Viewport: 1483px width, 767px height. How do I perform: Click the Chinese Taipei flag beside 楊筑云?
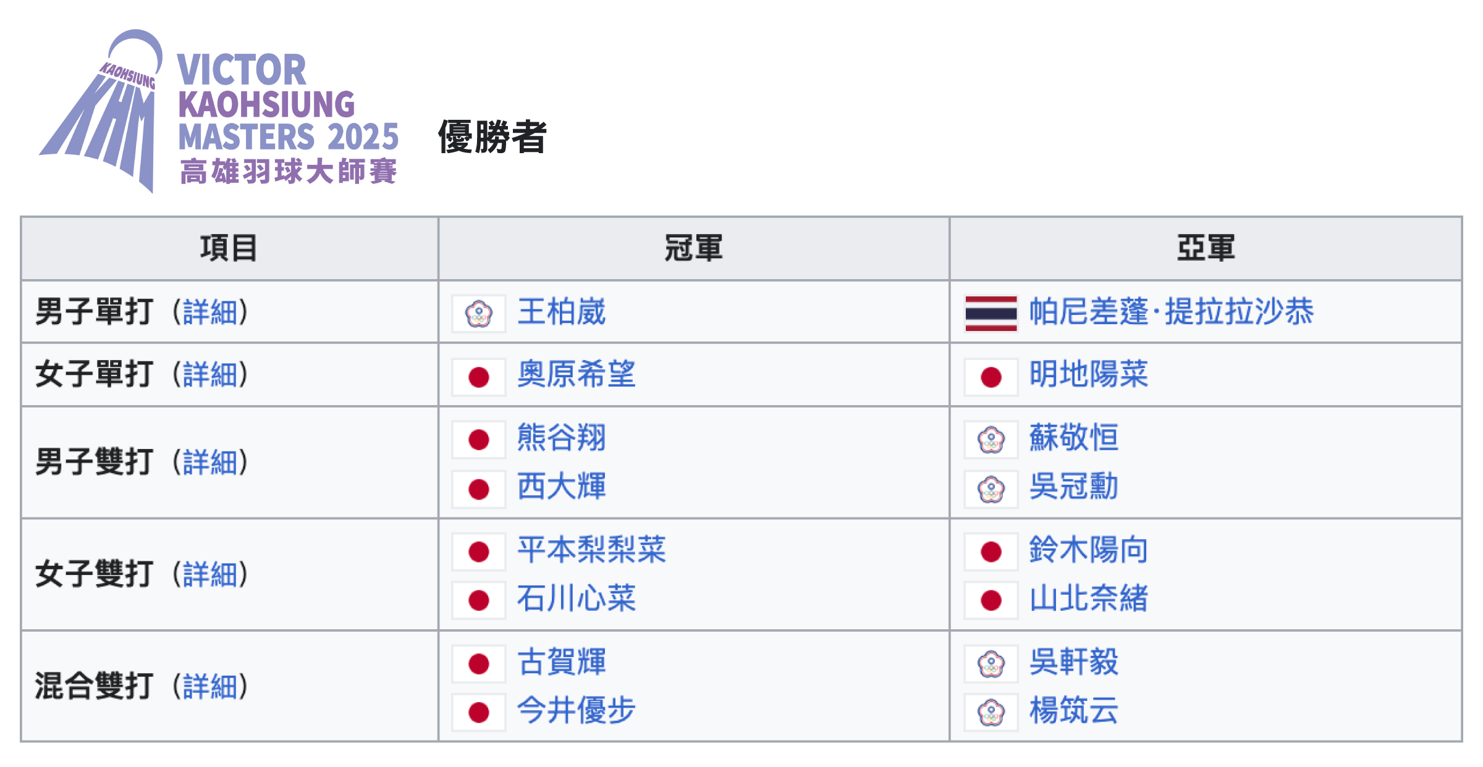tap(991, 713)
